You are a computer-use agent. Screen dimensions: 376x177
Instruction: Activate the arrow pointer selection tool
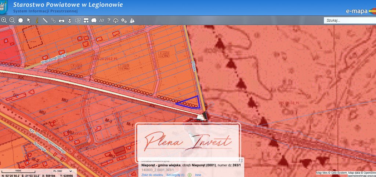(x=29, y=21)
